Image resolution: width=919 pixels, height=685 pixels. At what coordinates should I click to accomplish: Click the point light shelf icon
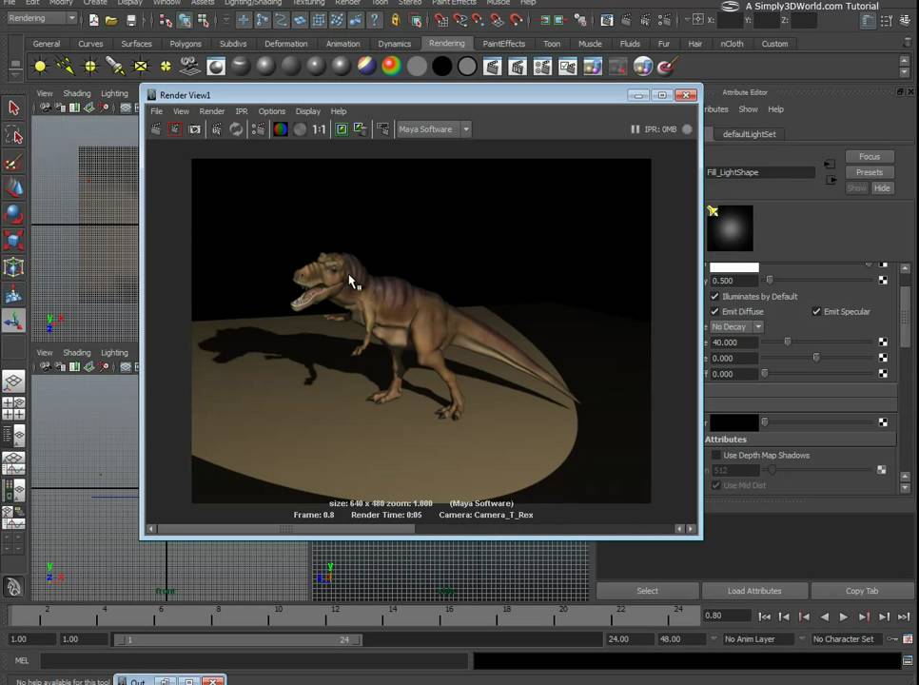pyautogui.click(x=90, y=67)
